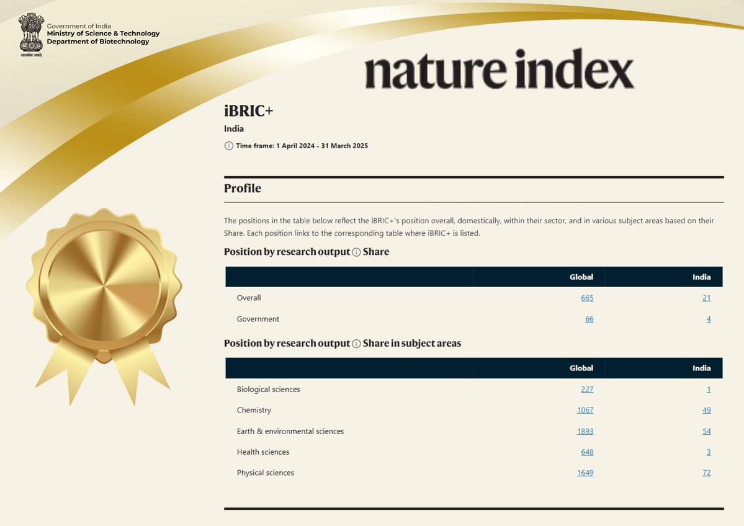
Task: Click 'India' header in the Share table
Action: (x=701, y=277)
